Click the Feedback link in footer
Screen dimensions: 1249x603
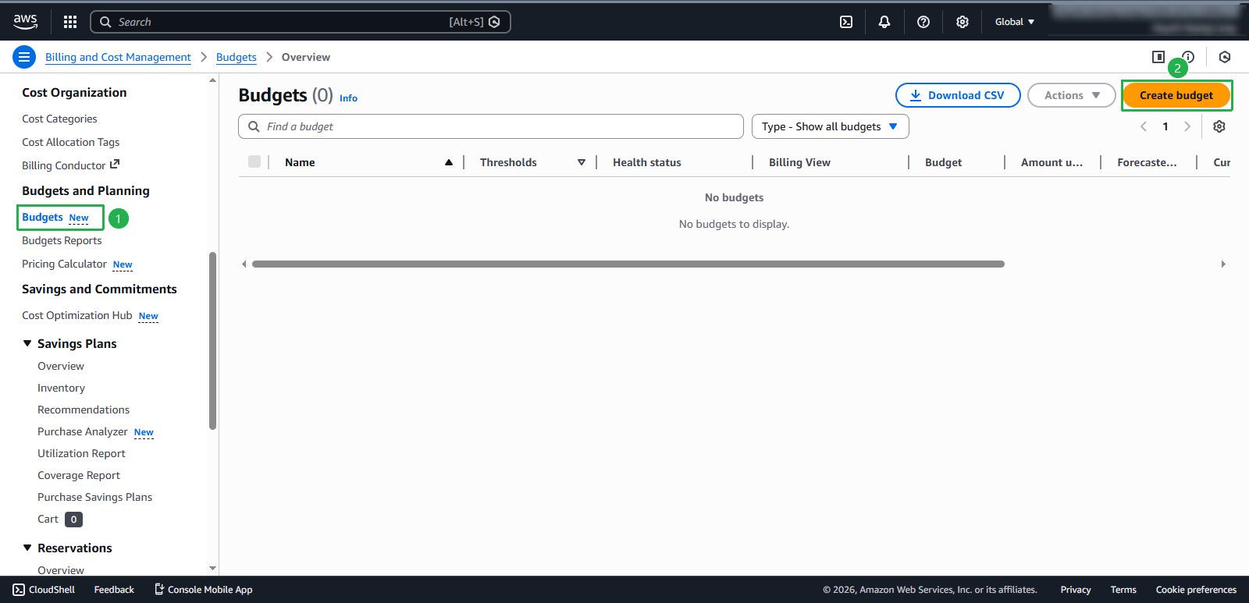tap(114, 590)
